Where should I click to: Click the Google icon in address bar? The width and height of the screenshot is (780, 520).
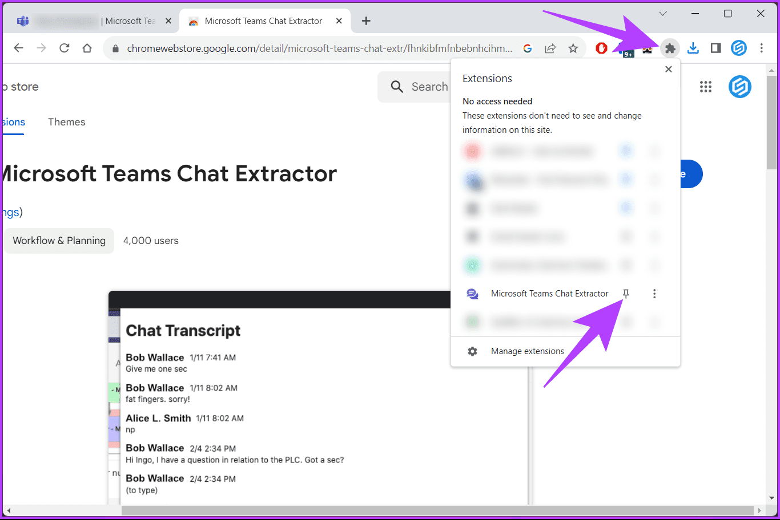tap(528, 48)
